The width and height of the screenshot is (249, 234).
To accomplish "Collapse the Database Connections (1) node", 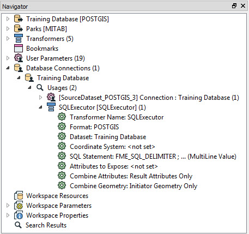I will click(8, 68).
